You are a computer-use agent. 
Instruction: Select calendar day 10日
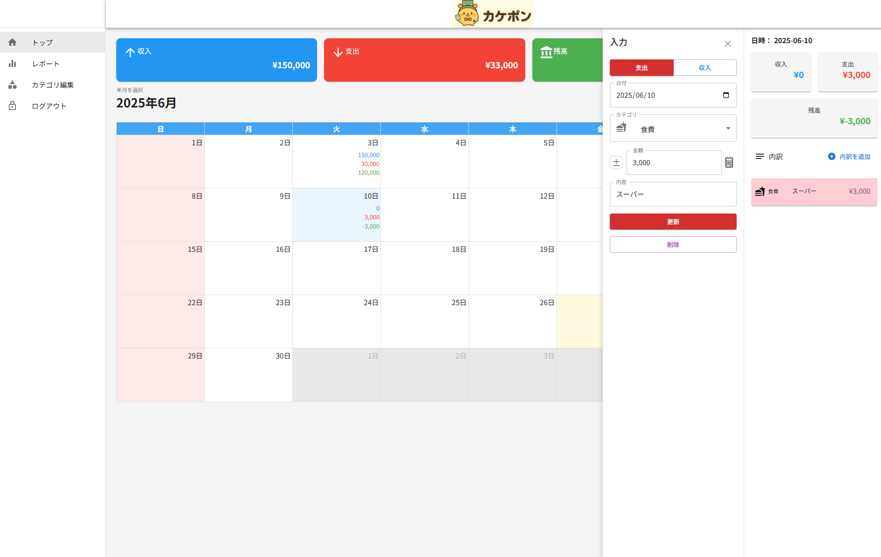(336, 215)
